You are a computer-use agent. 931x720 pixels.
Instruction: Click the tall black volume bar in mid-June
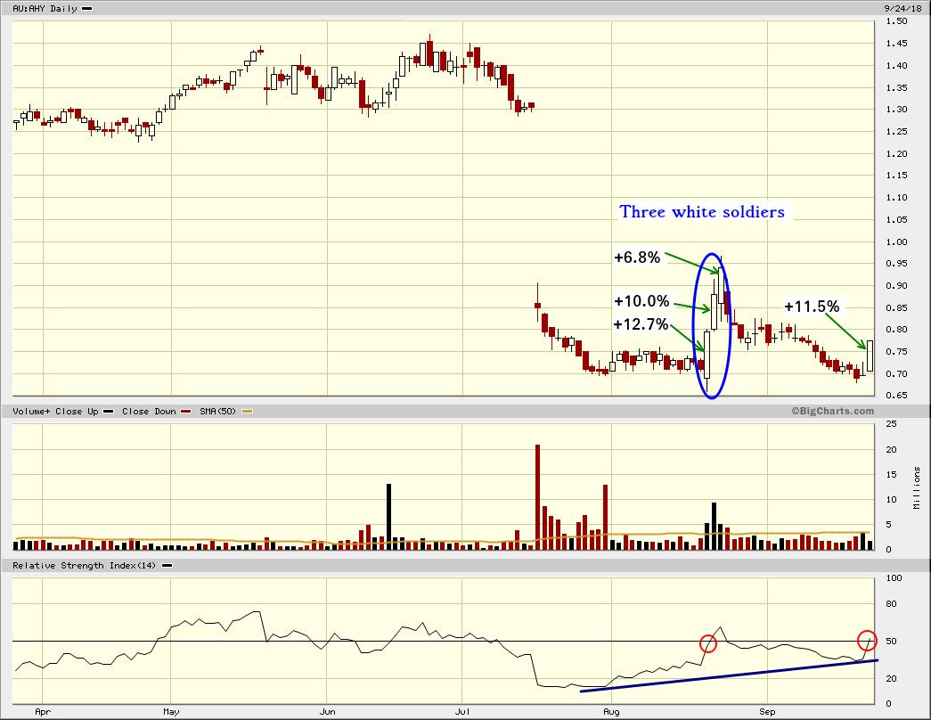[x=389, y=517]
